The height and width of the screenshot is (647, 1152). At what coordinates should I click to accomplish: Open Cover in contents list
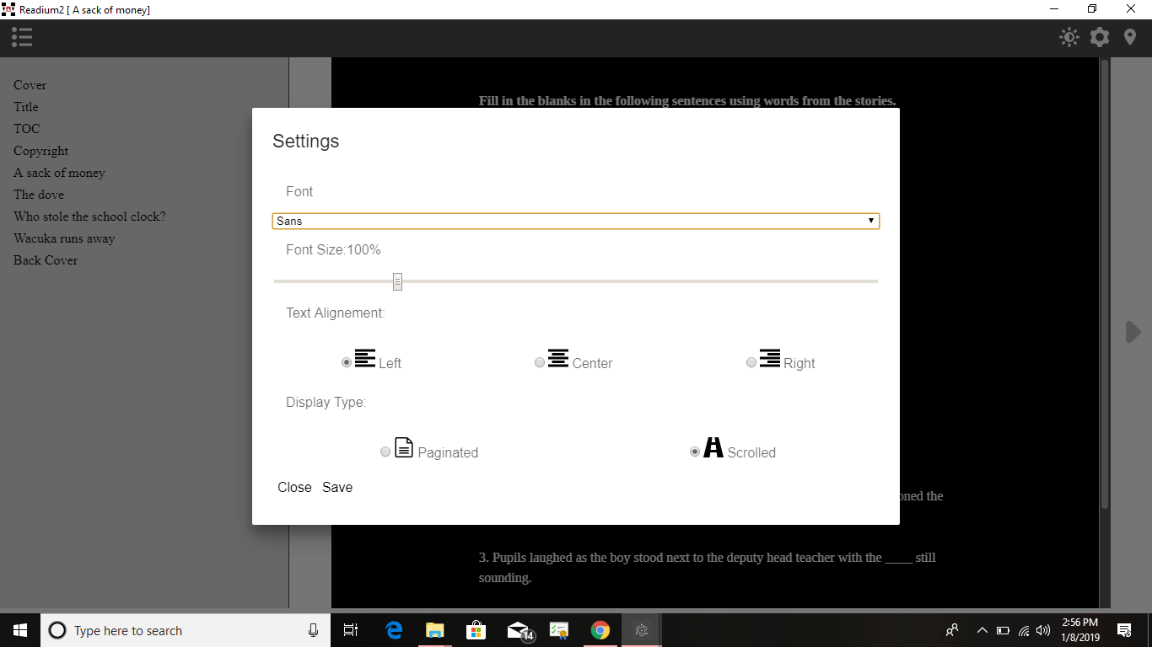[30, 85]
